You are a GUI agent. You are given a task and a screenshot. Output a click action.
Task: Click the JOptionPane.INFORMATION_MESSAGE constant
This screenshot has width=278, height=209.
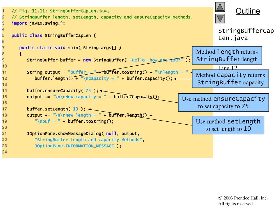tap(74, 146)
